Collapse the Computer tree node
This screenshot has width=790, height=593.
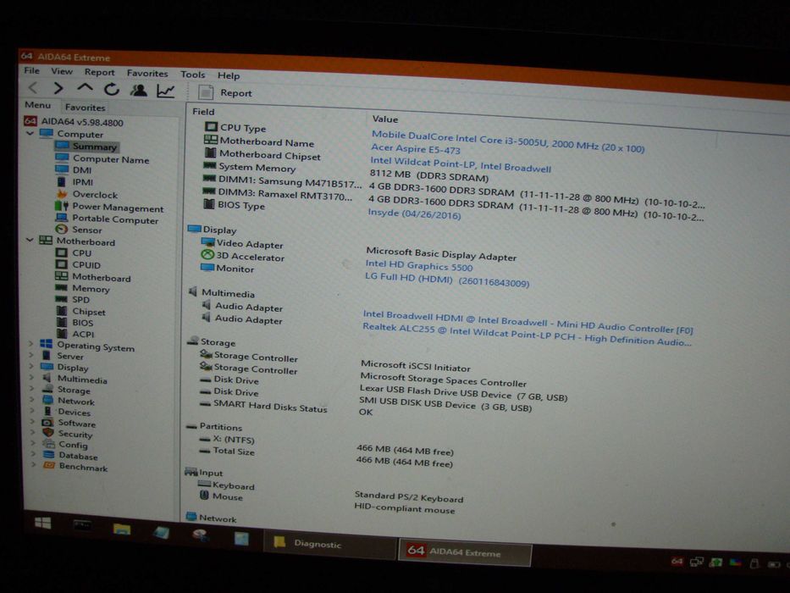point(30,134)
